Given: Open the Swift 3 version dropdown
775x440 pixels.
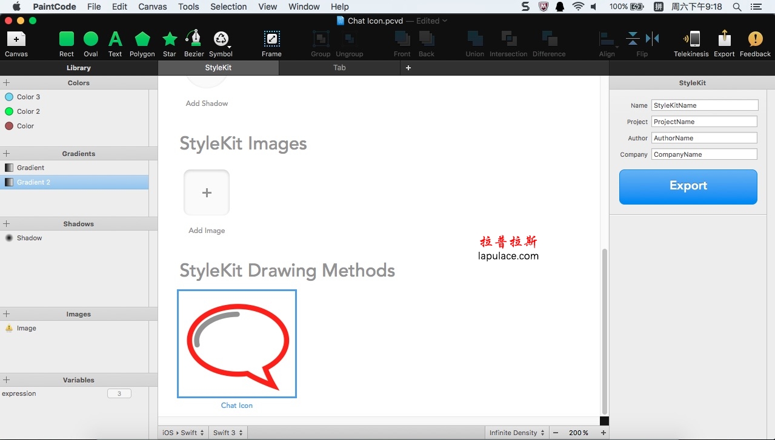Looking at the screenshot, I should (x=228, y=432).
